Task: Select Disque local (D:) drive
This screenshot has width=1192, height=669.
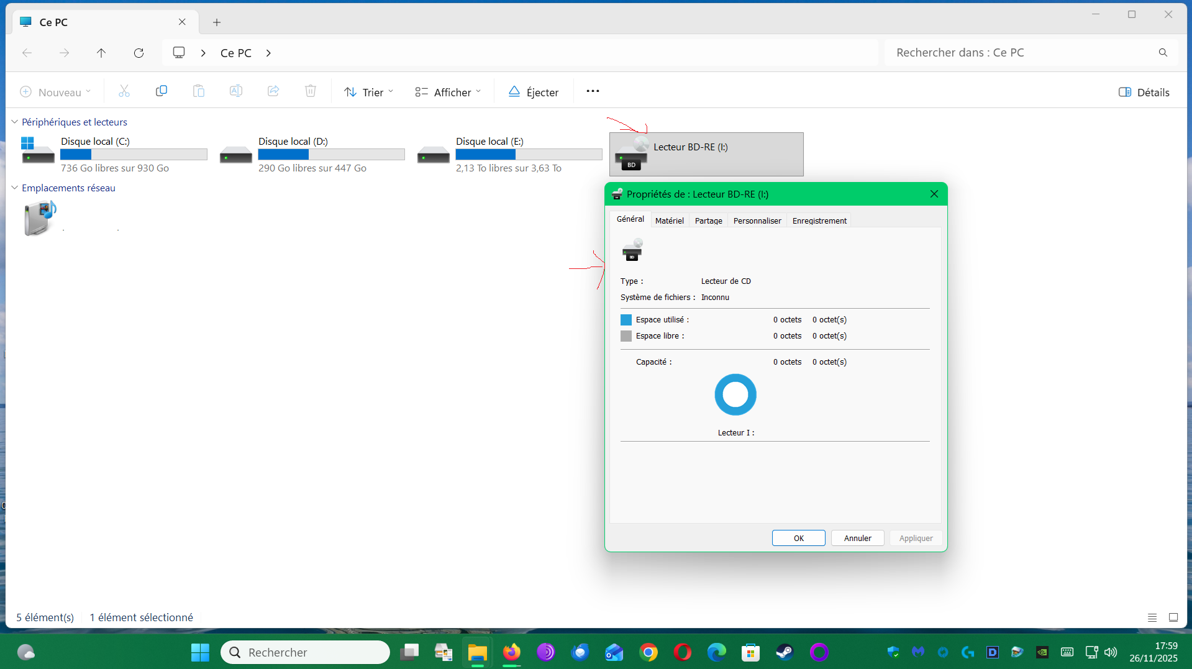Action: [x=312, y=154]
